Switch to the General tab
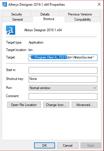Image resolution: width=104 pixels, height=151 pixels. (x=17, y=19)
